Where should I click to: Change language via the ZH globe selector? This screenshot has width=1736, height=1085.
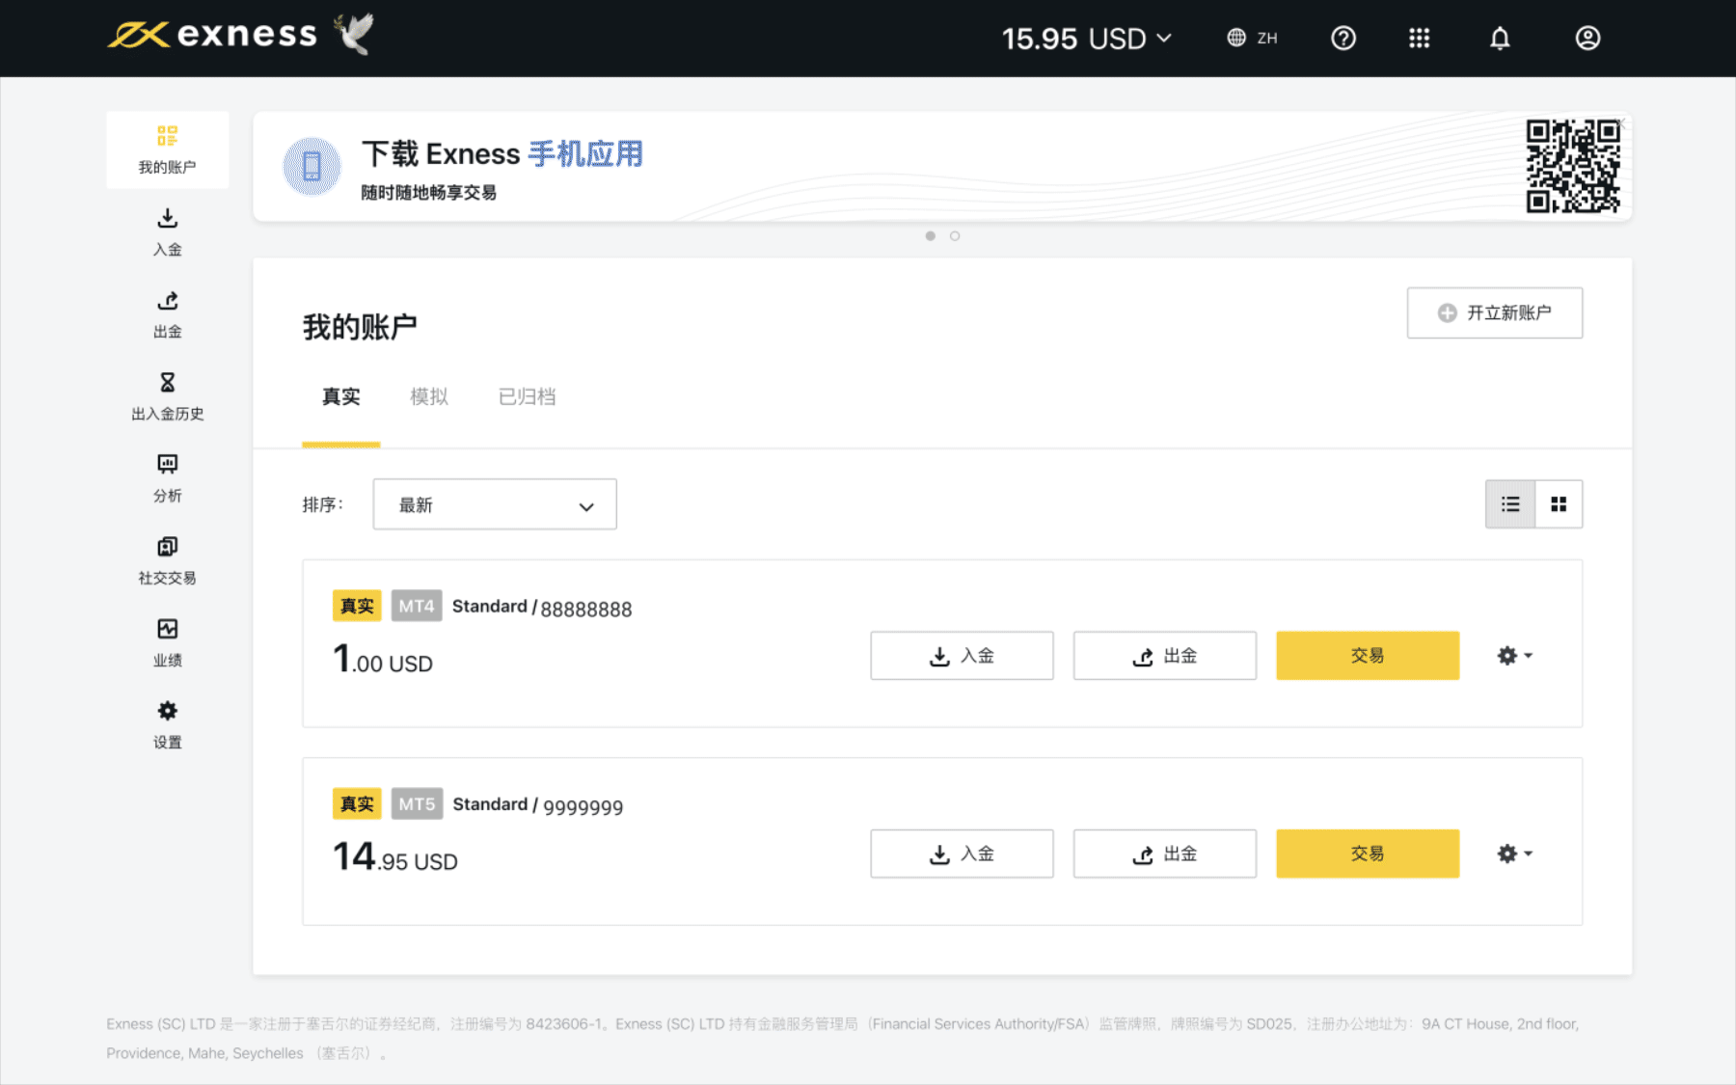1253,39
